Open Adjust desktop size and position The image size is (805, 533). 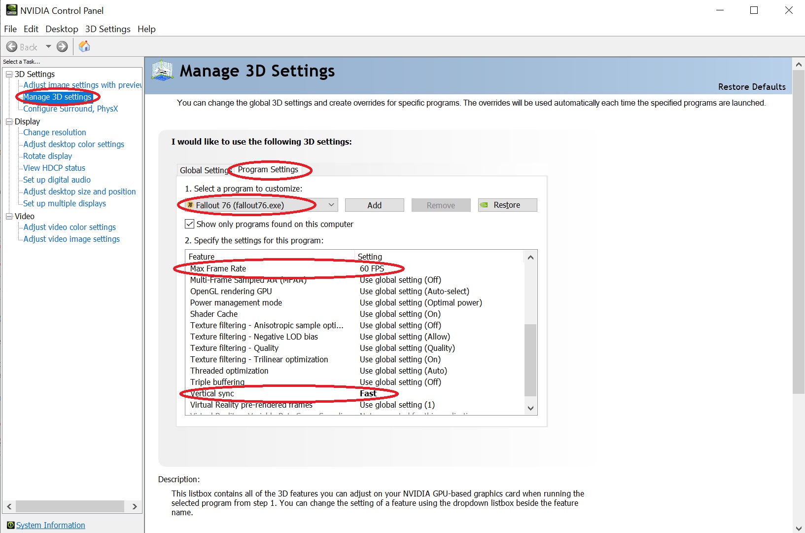pyautogui.click(x=80, y=191)
